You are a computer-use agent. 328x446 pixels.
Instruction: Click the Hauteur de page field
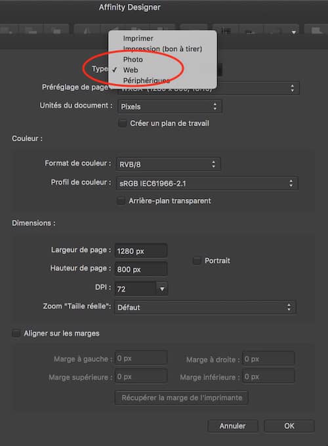(141, 269)
